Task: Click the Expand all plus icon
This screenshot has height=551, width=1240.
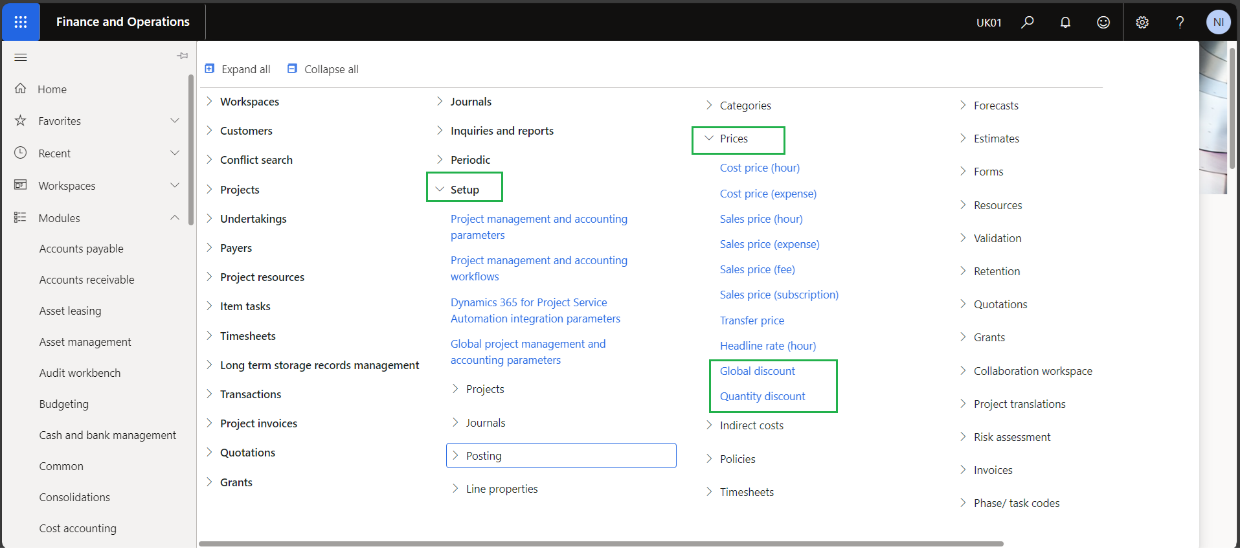Action: point(210,69)
